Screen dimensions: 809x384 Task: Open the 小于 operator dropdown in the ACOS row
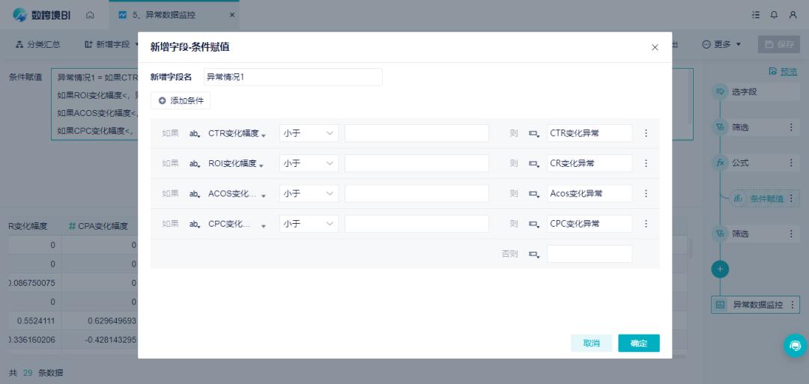(x=309, y=194)
